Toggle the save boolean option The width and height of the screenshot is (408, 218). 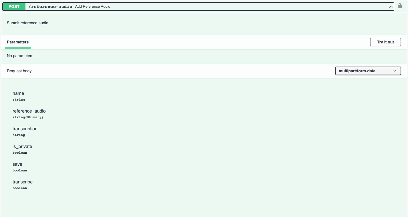coord(17,164)
